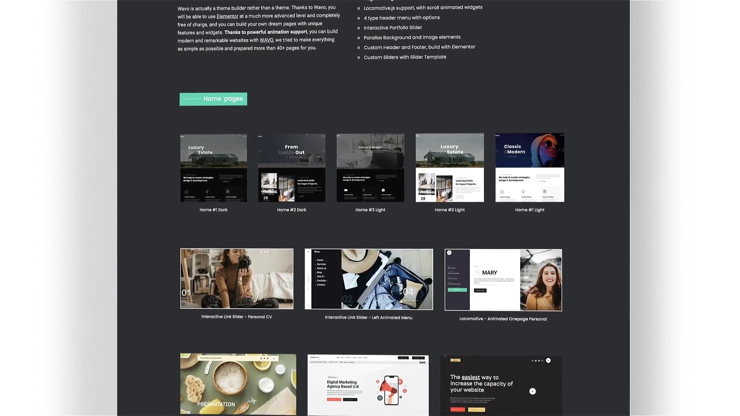The height and width of the screenshot is (416, 740).
Task: Expand the Home pages section label
Action: click(213, 99)
